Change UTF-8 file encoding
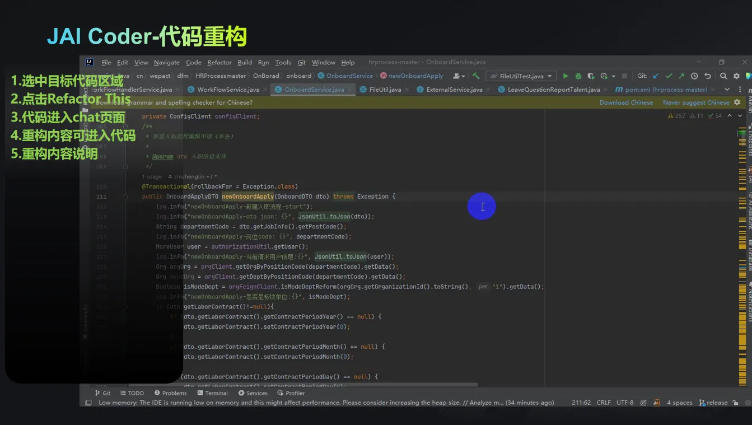The width and height of the screenshot is (752, 425). (625, 403)
